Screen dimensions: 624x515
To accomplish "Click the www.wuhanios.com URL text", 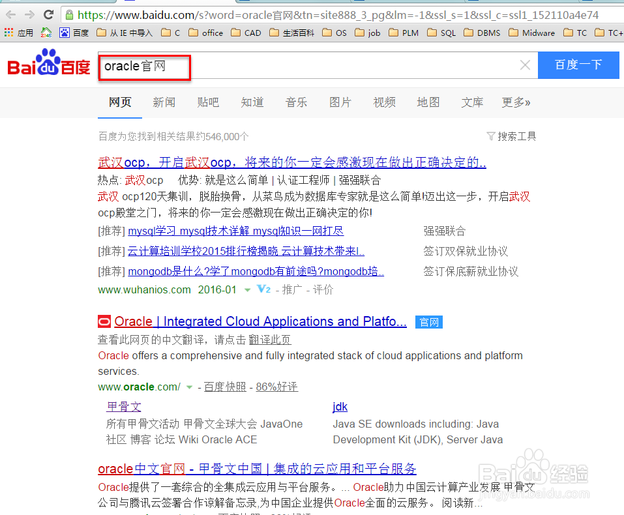I will click(x=145, y=289).
